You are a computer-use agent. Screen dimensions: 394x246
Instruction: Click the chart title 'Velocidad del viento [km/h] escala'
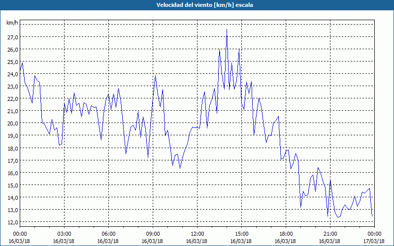[x=204, y=5]
